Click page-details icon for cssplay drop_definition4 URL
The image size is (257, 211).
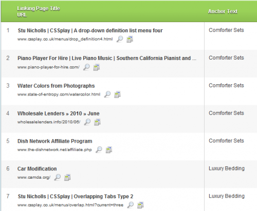(x=130, y=39)
